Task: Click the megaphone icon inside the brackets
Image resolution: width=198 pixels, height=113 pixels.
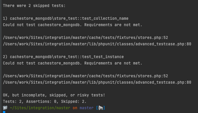Action: tap(101, 108)
